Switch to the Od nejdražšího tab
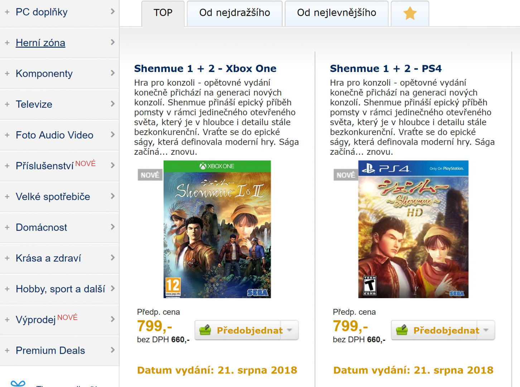The image size is (520, 387). [x=235, y=13]
